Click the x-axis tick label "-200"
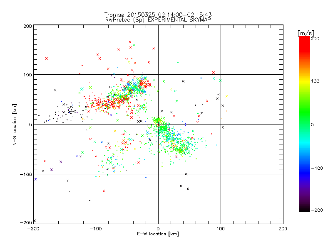The width and height of the screenshot is (333, 249). [33, 229]
